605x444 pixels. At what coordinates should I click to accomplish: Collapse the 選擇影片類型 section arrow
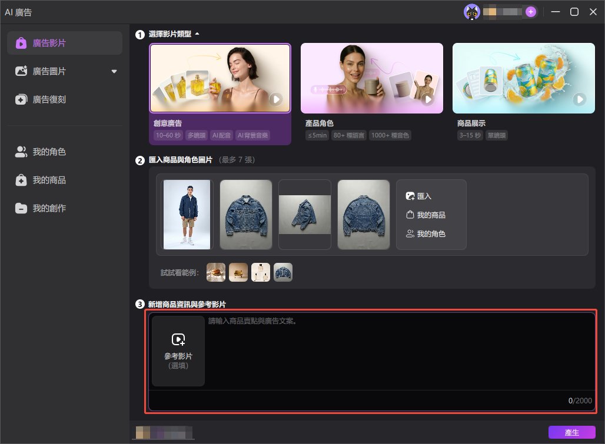pyautogui.click(x=197, y=34)
